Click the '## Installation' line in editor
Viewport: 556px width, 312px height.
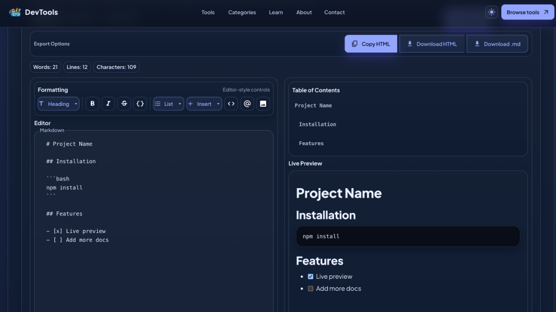(x=71, y=161)
